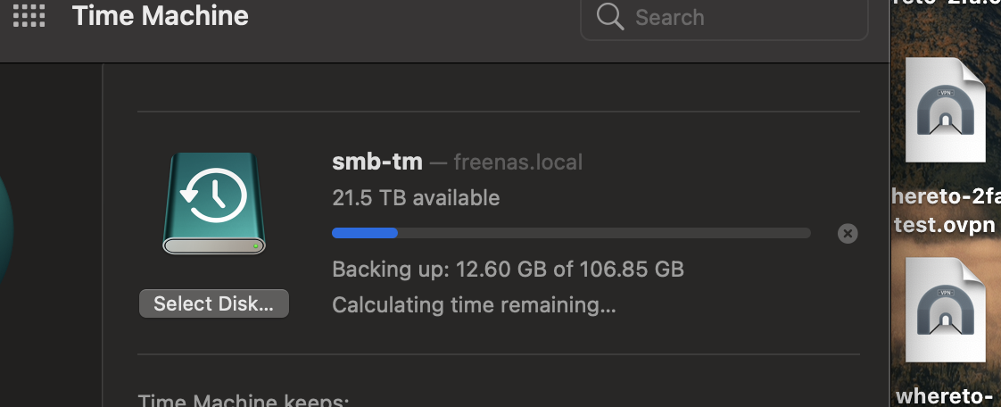Click the whereto-2fa test.ovpn filename label
This screenshot has width=1001, height=407.
click(947, 211)
